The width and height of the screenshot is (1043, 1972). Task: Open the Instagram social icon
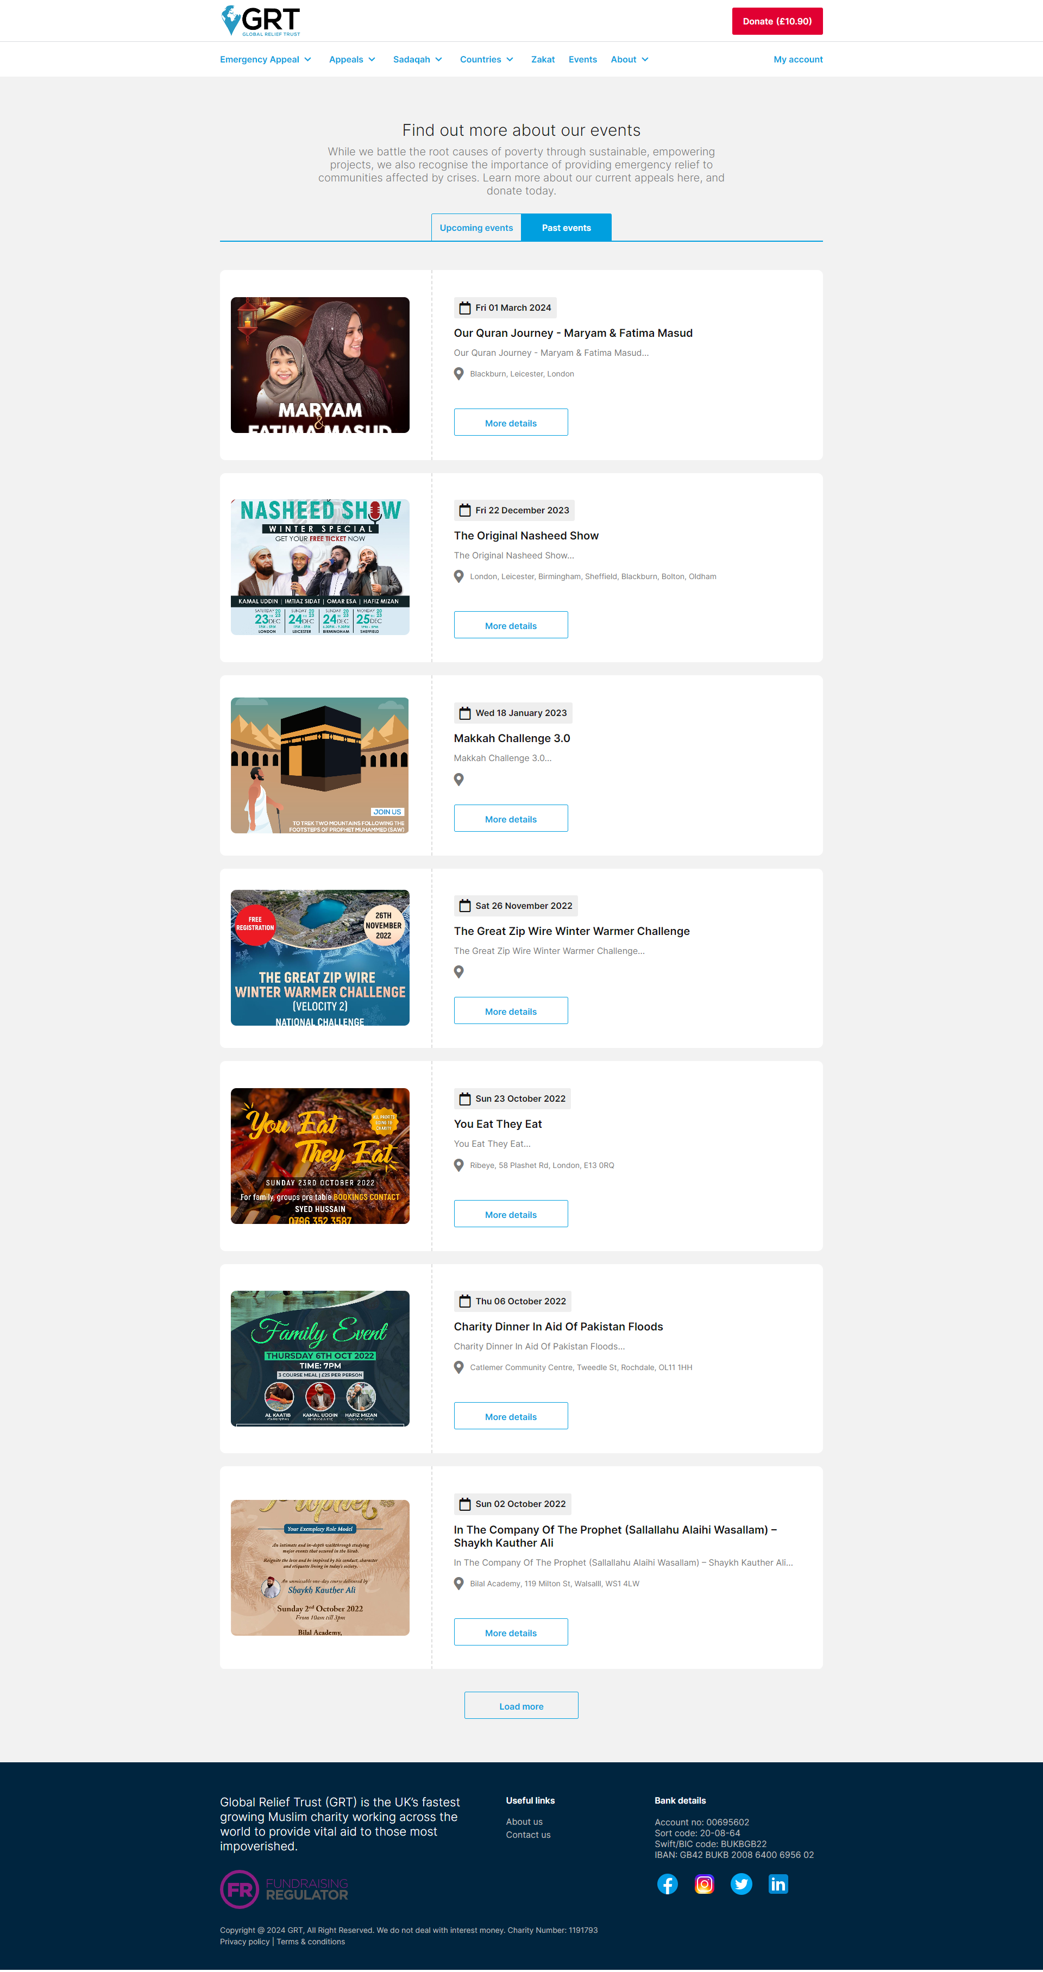click(704, 1884)
